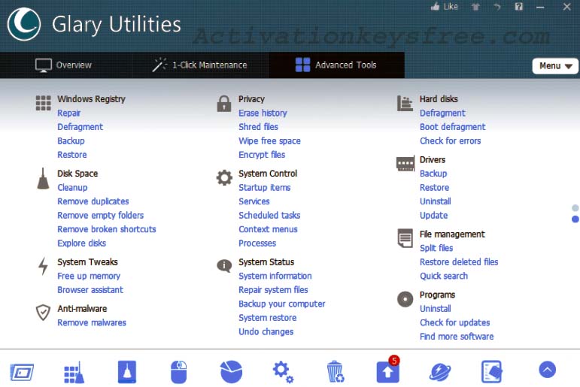Screen dimensions: 580x387
Task: Open the registry cleaner icon in bottom toolbar
Action: [x=74, y=373]
